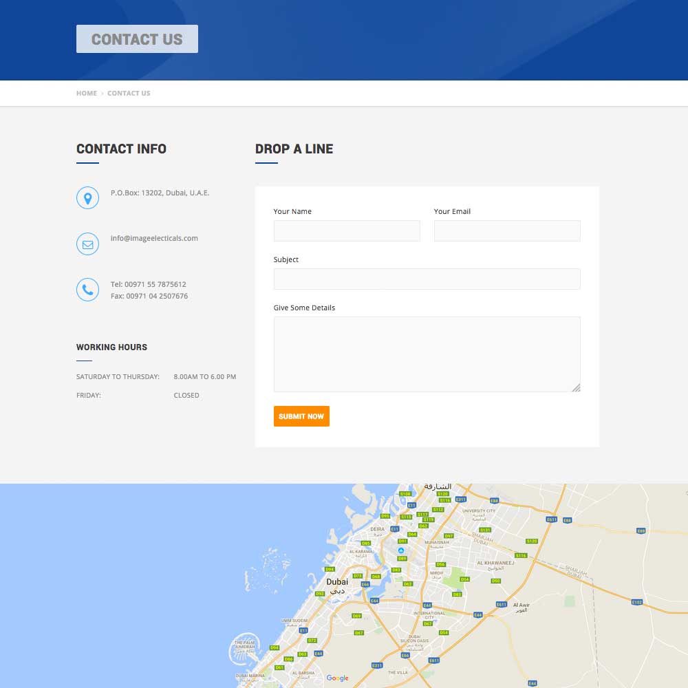Click the location pin icon
This screenshot has width=688, height=688.
[87, 198]
